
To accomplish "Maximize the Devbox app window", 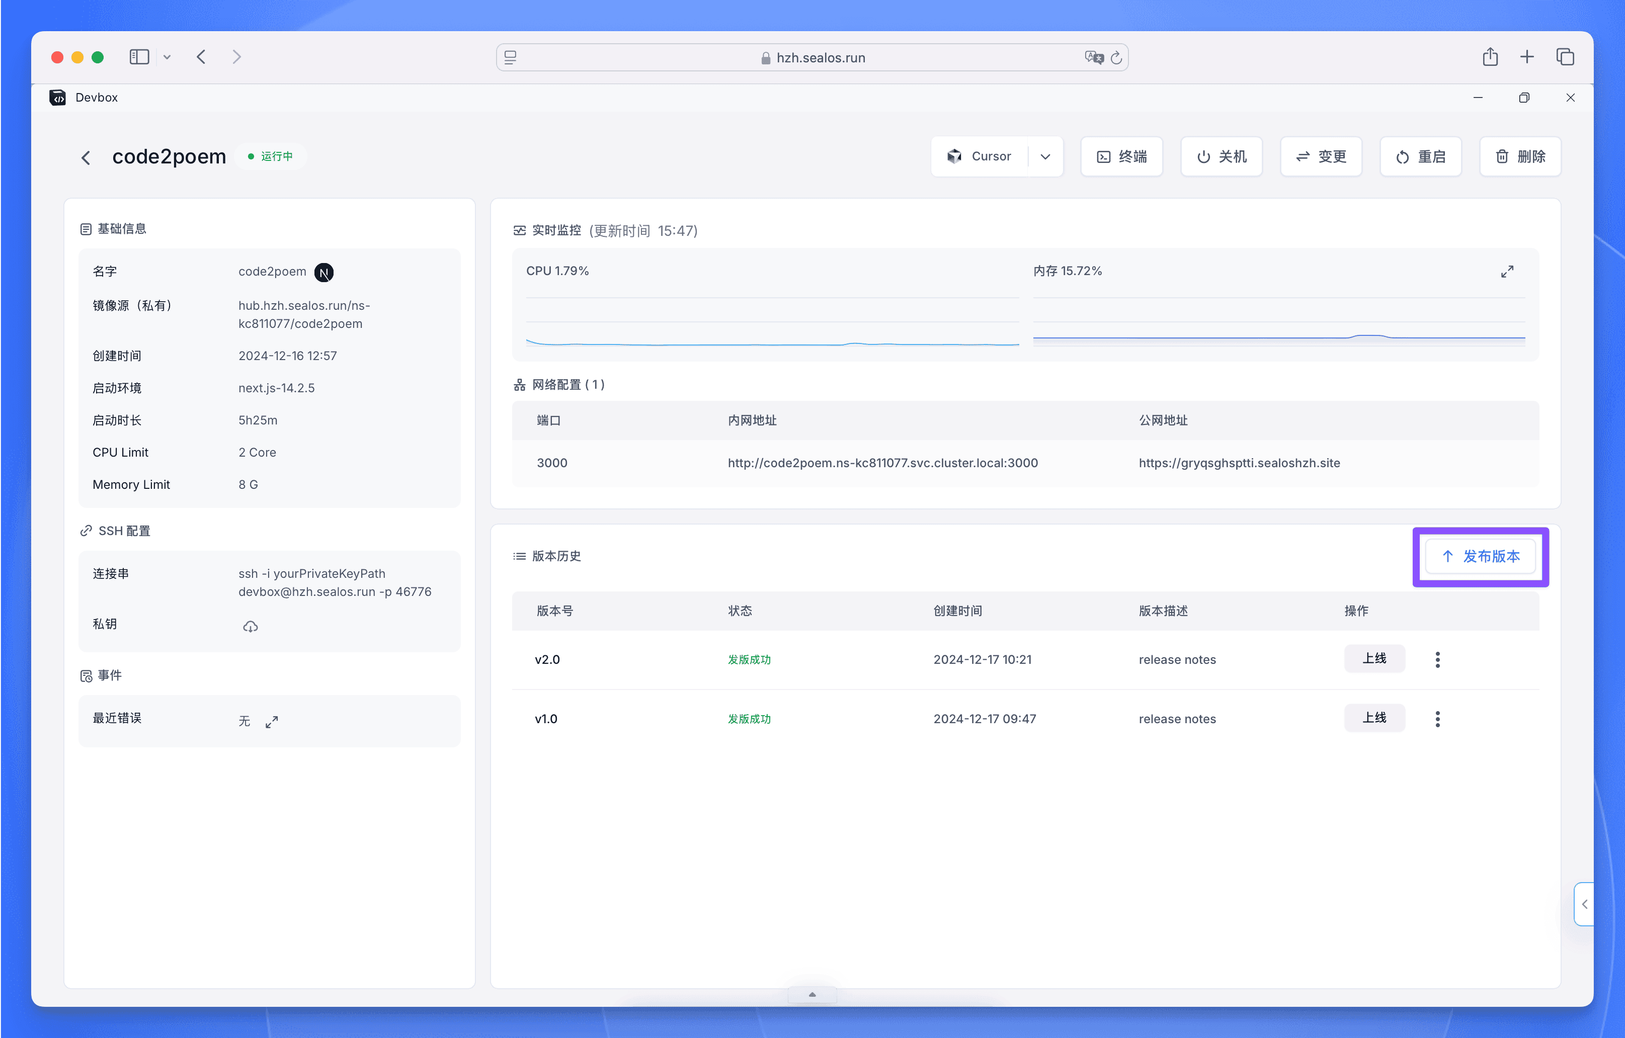I will point(1524,98).
